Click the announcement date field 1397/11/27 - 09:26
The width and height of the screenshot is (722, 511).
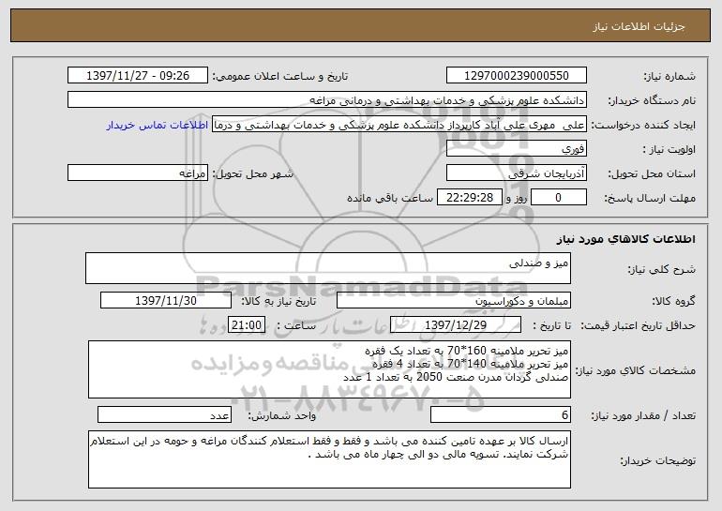pyautogui.click(x=138, y=76)
